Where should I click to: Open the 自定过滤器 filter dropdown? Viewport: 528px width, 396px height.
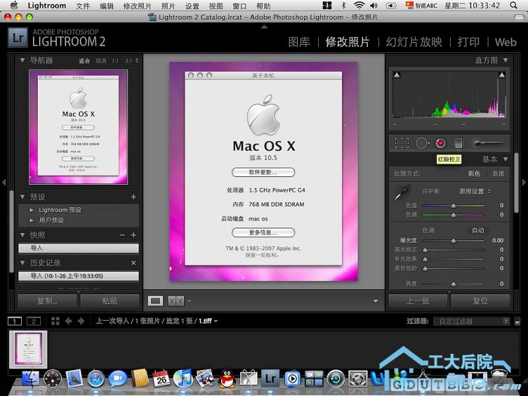tap(472, 321)
